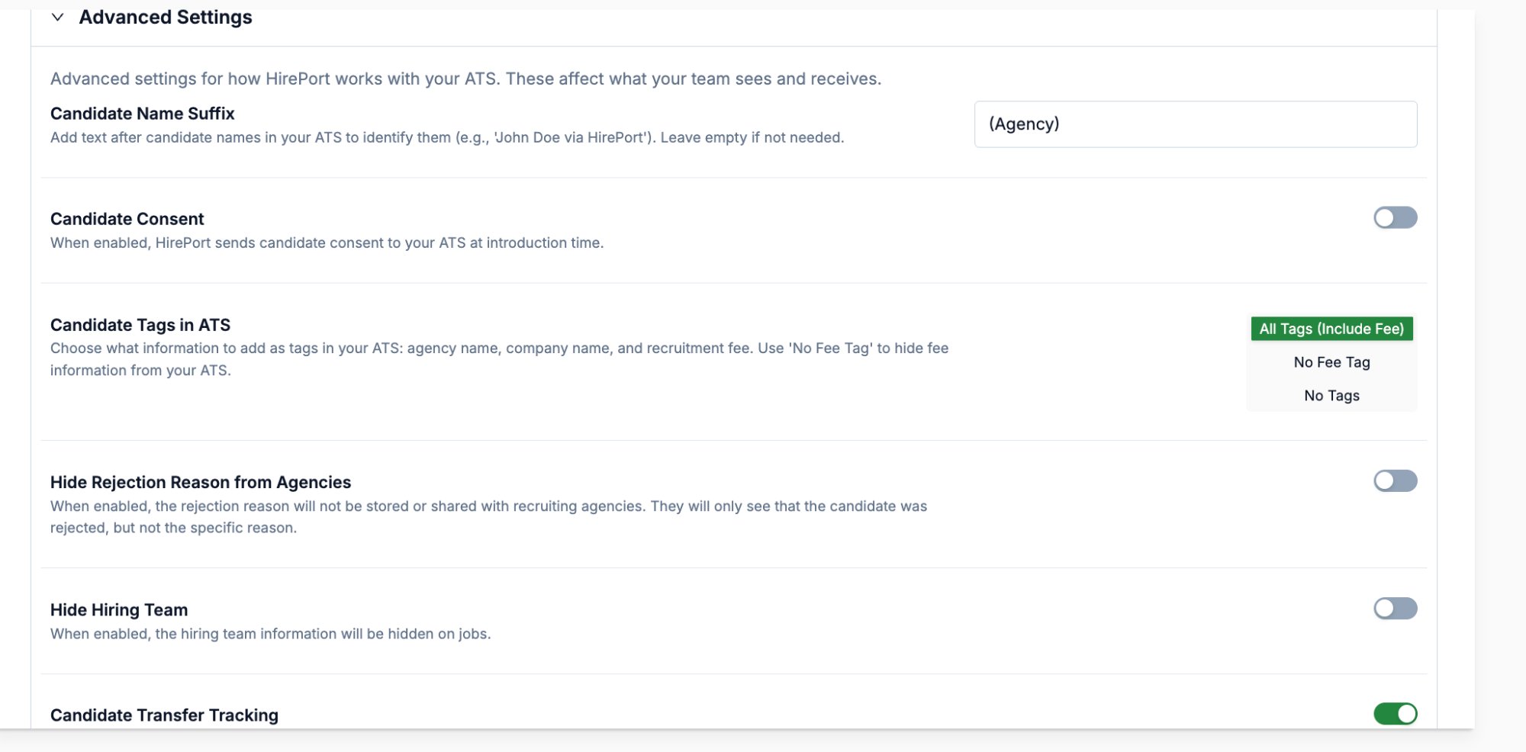The width and height of the screenshot is (1526, 752).
Task: Toggle Hide Rejection Reason from Agencies
Action: coord(1396,480)
